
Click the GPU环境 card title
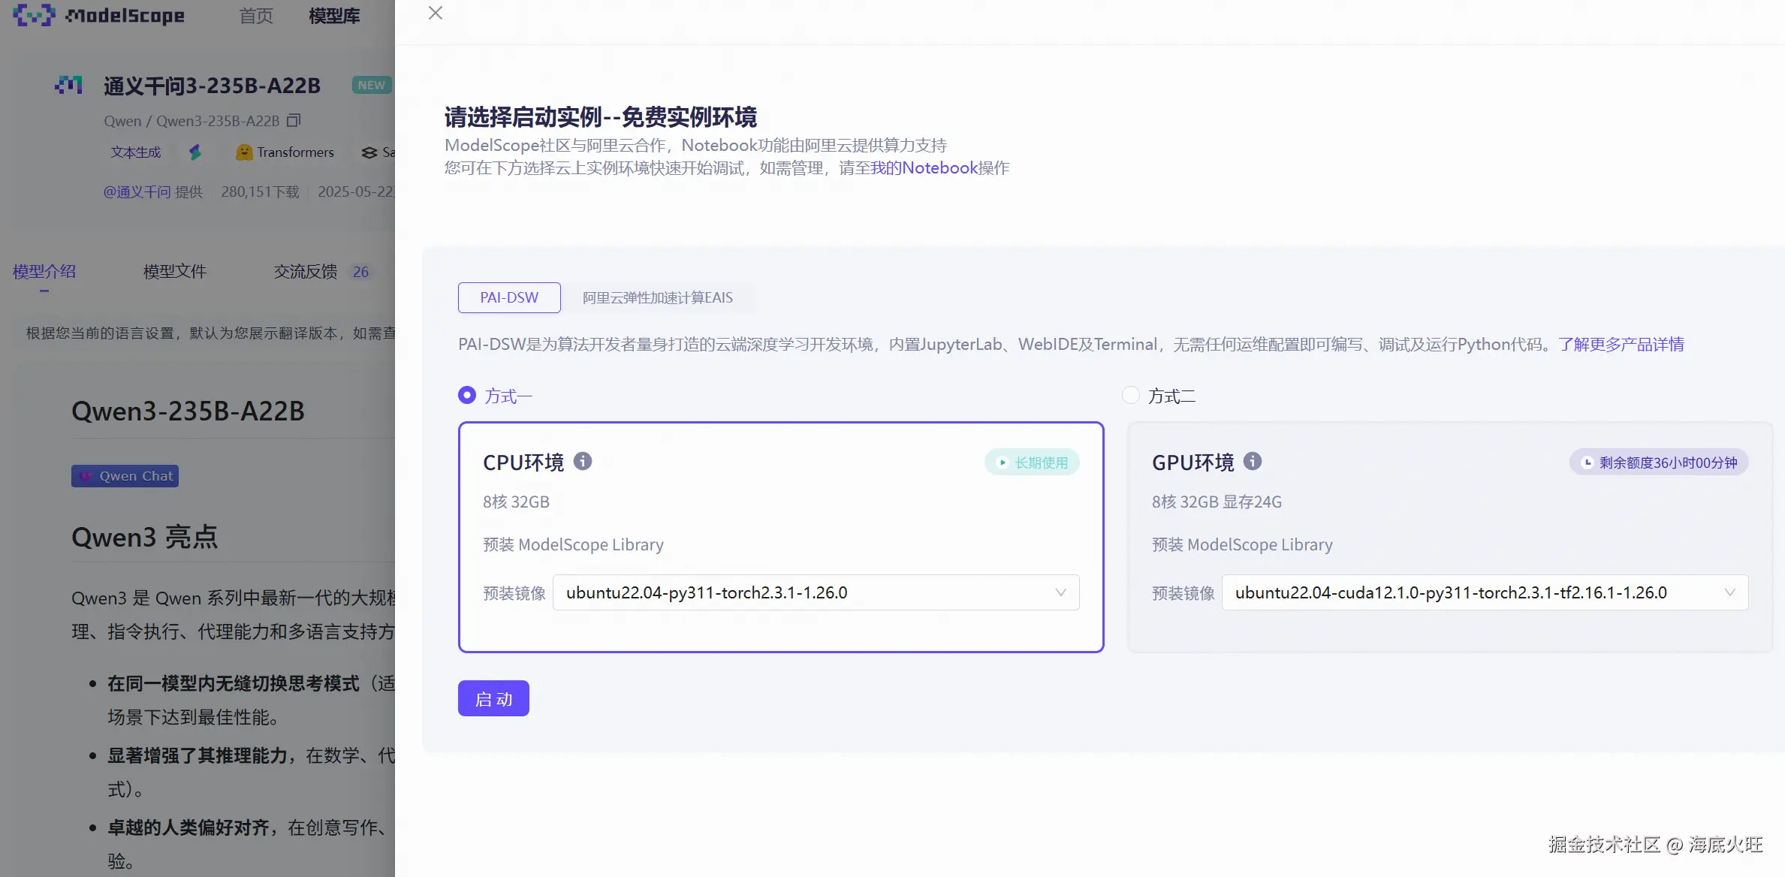click(x=1193, y=462)
